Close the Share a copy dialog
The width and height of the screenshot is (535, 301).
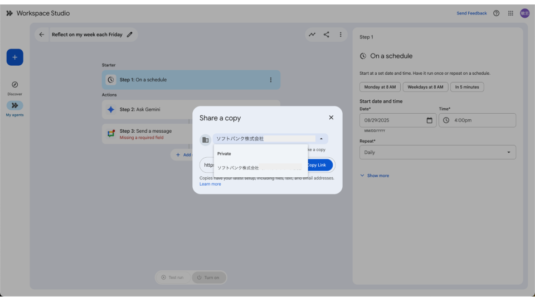[331, 118]
